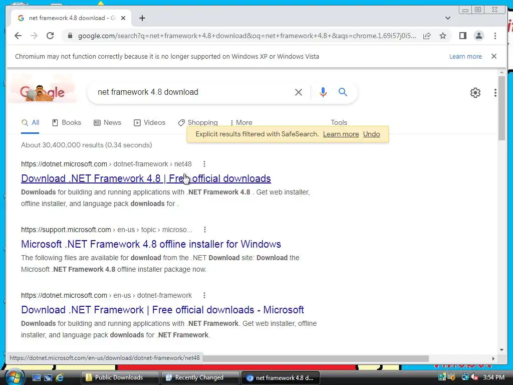Submit search with the magnifier icon
Image resolution: width=513 pixels, height=385 pixels.
(x=343, y=92)
